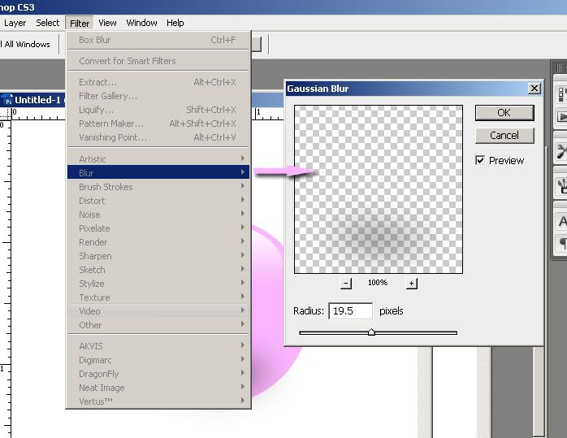Image resolution: width=567 pixels, height=438 pixels.
Task: Open the Select menu
Action: pyautogui.click(x=47, y=23)
